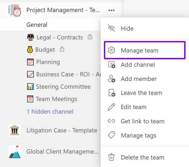Click the tag icon for Manage tags
The width and height of the screenshot is (189, 167).
click(111, 135)
